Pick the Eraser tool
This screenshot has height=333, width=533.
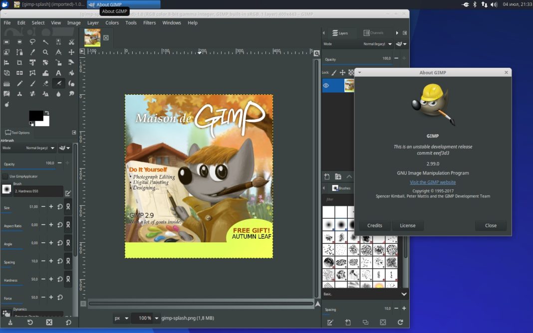pyautogui.click(x=45, y=83)
